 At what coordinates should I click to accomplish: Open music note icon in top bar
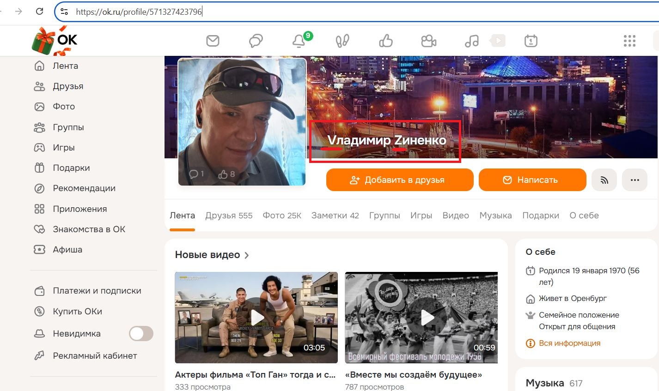(x=472, y=41)
